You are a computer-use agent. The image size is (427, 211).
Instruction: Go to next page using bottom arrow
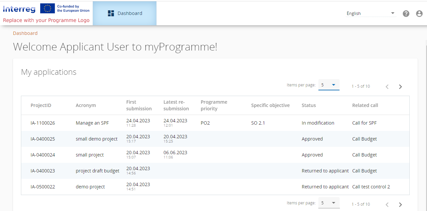(x=400, y=204)
